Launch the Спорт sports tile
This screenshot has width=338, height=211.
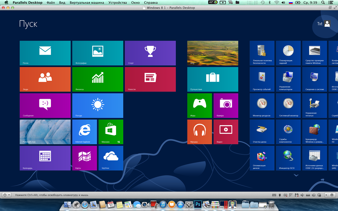150,53
